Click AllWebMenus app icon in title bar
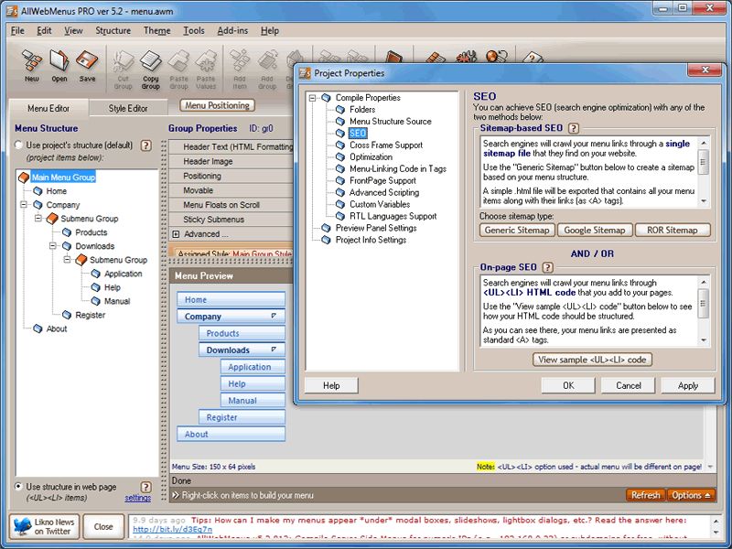 point(12,10)
